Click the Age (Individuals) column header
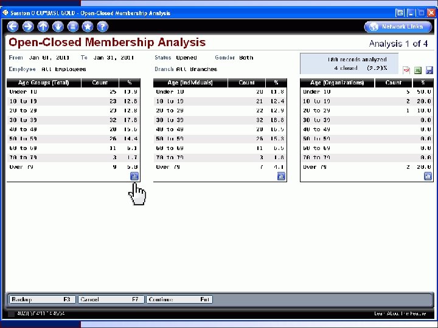The image size is (438, 328). [190, 83]
